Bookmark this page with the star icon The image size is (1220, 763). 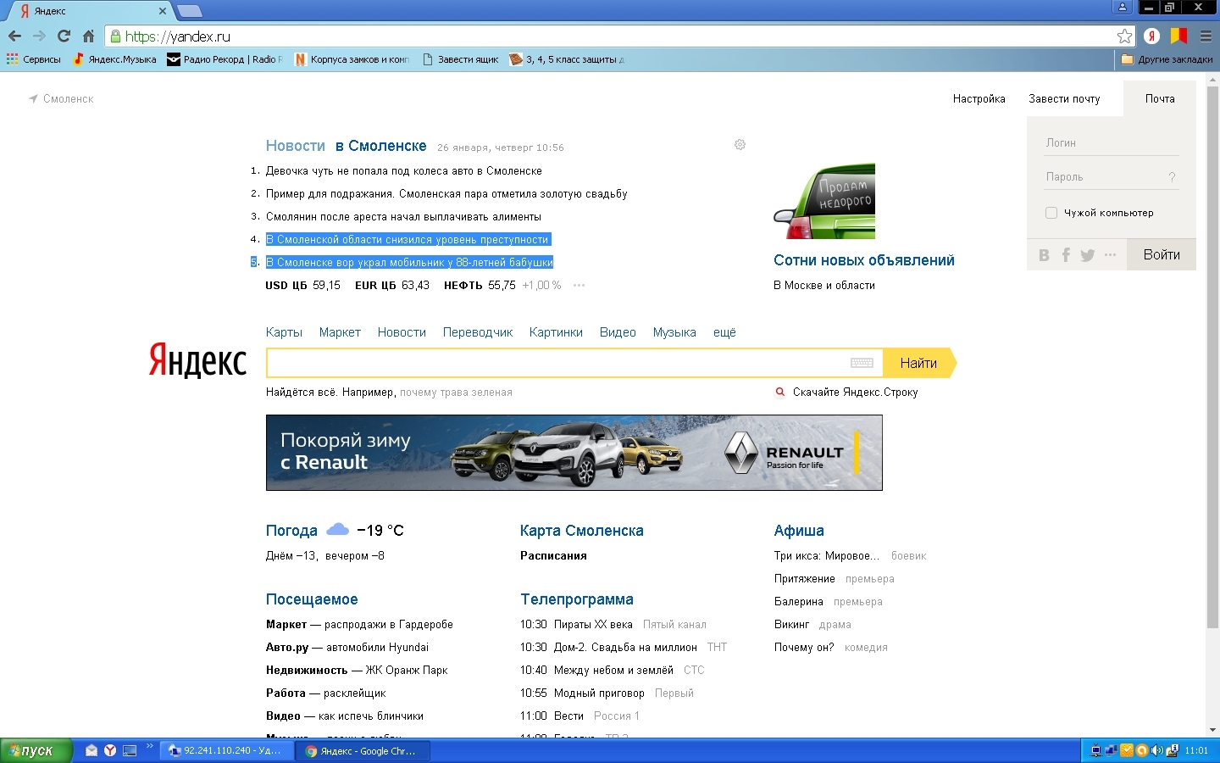[1124, 36]
